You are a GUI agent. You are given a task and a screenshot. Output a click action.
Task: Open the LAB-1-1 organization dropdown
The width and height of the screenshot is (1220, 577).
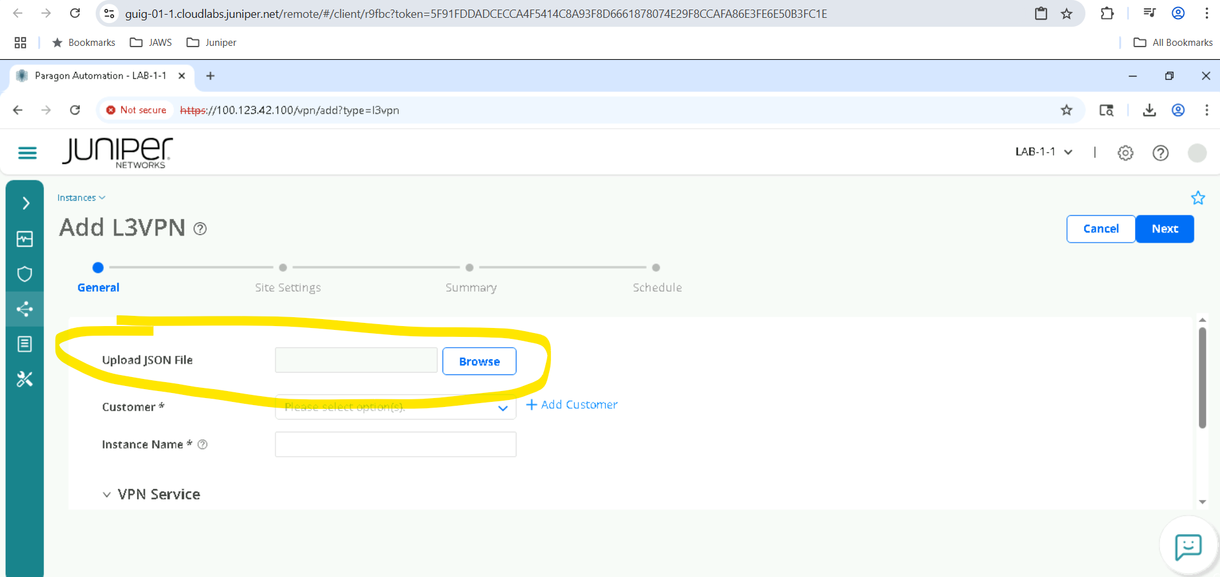(1043, 152)
